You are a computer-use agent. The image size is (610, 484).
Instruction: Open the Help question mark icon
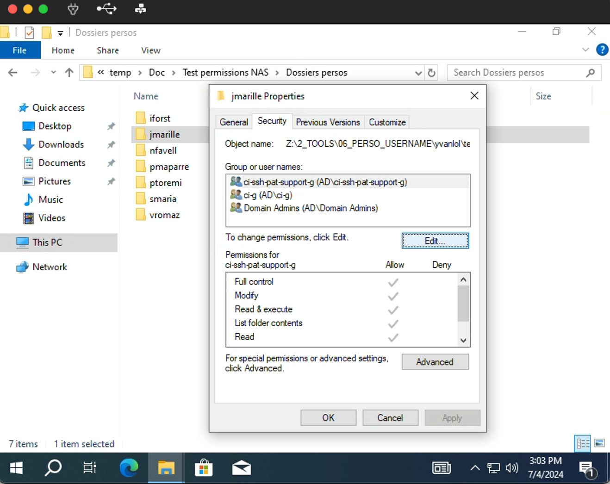coord(602,50)
